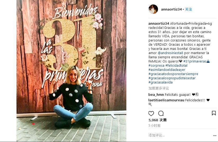Viewport: 218px width, 142px height.
Task: Open annaortiz34 username in the post header
Action: 171,9
